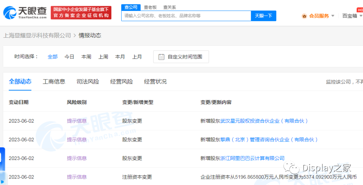Screen dimensions: 363x185
Task: Focus the company name search input
Action: tap(186, 16)
